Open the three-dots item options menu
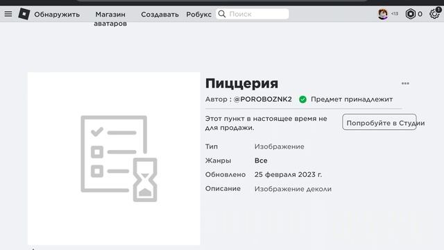444x250 pixels. (x=405, y=83)
